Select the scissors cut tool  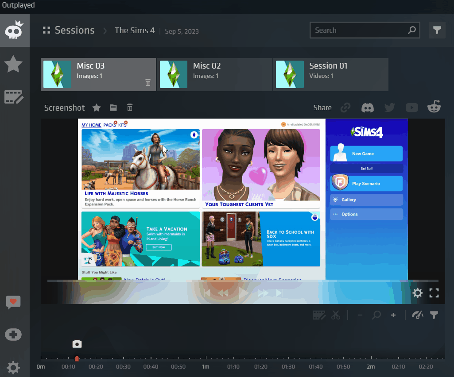[336, 315]
